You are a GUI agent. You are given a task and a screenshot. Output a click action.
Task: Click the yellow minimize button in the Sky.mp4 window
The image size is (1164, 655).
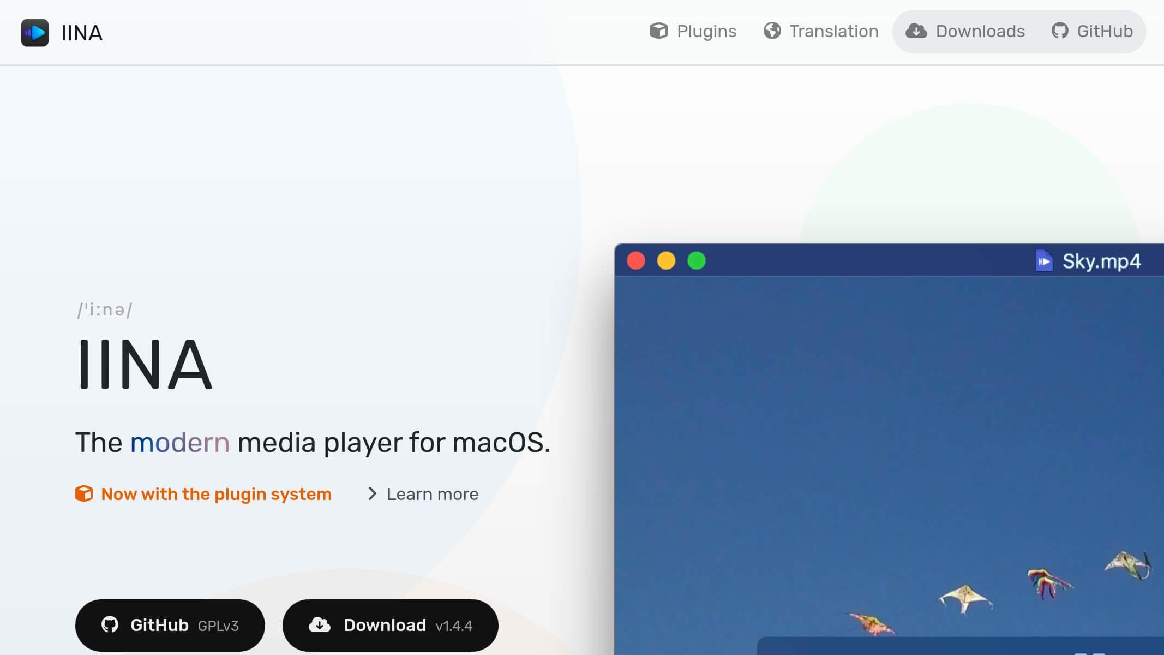(x=666, y=260)
